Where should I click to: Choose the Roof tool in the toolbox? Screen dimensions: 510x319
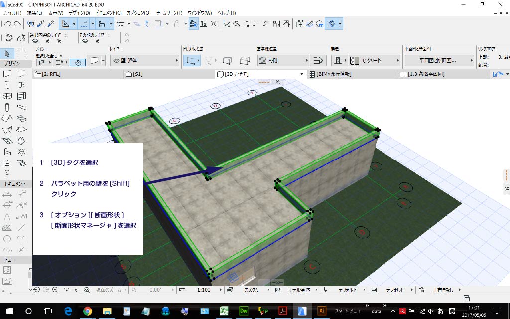click(x=7, y=119)
